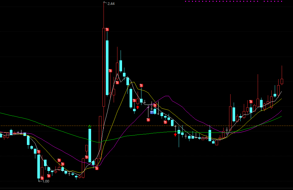Screen dimensions: 293x190
Task: Click the B marker beside the 2.44 peak candle
Action: pos(107,29)
